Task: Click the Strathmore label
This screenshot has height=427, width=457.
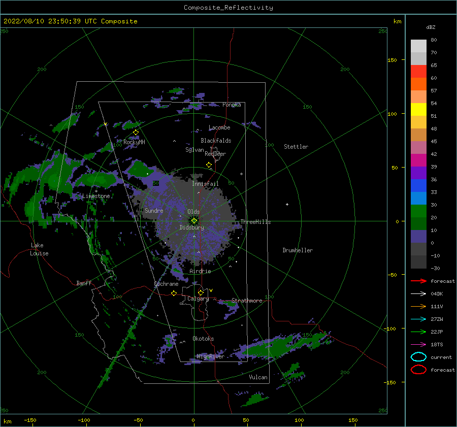Action: tap(247, 301)
